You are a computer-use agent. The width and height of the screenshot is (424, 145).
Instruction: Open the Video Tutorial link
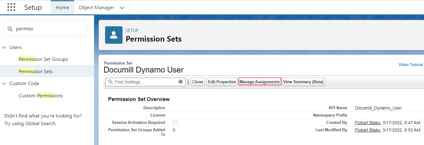tap(411, 65)
